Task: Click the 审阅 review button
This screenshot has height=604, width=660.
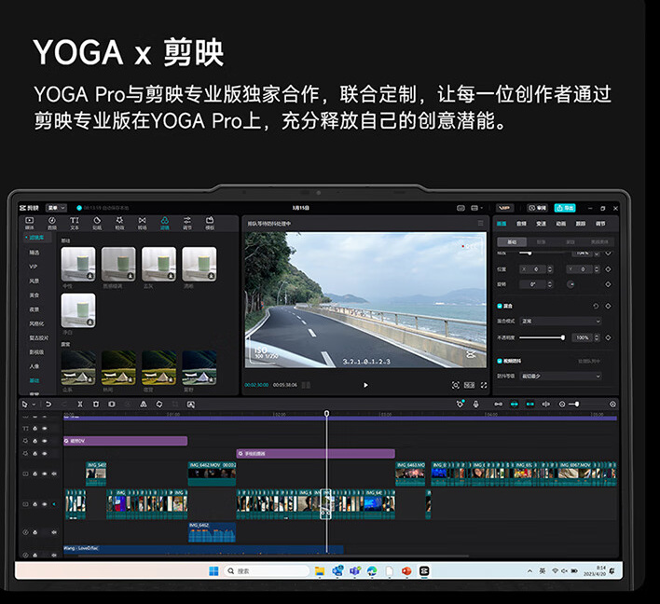Action: (537, 208)
